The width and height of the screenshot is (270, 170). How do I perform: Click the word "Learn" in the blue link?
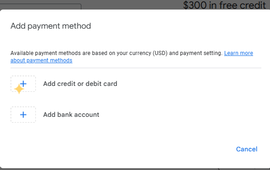[x=231, y=53]
